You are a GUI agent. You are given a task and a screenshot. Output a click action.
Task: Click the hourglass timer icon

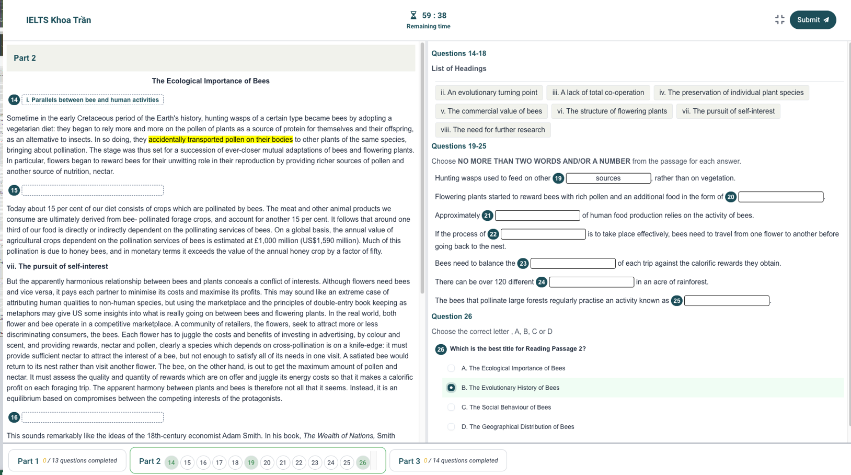(x=413, y=16)
